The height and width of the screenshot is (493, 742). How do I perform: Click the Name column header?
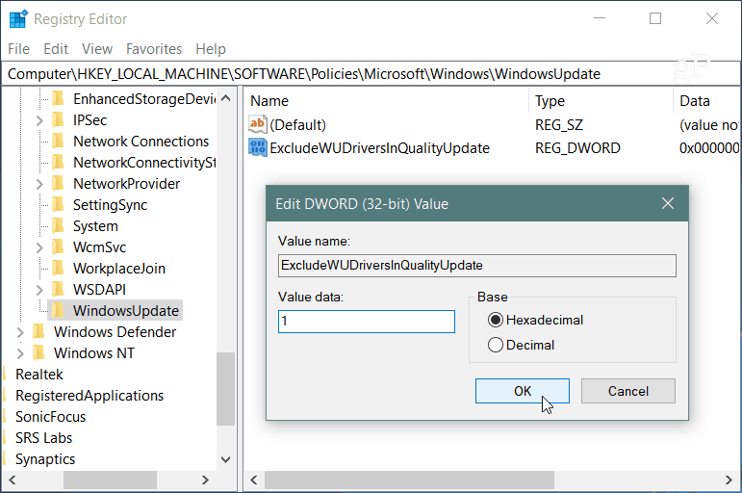(387, 101)
